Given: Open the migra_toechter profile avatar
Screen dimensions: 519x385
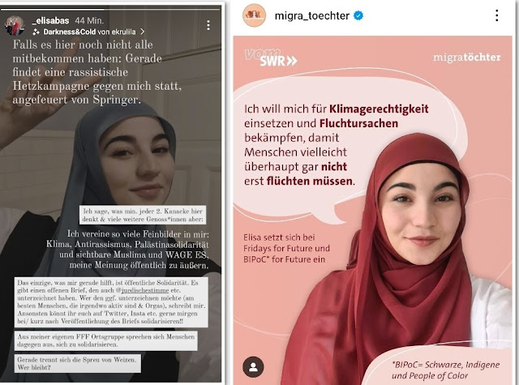Looking at the screenshot, I should (x=254, y=15).
